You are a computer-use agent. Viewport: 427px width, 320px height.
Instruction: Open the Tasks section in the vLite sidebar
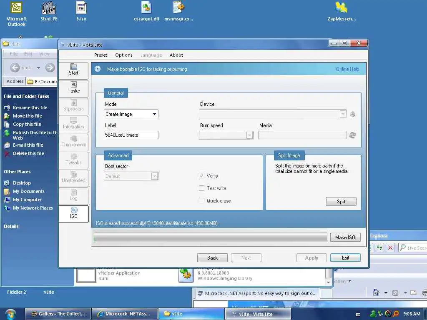[x=73, y=88]
